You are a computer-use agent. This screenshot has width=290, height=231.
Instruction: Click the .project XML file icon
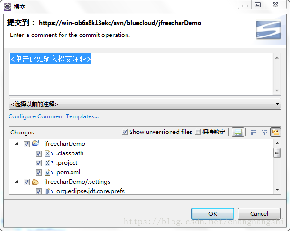(x=48, y=163)
